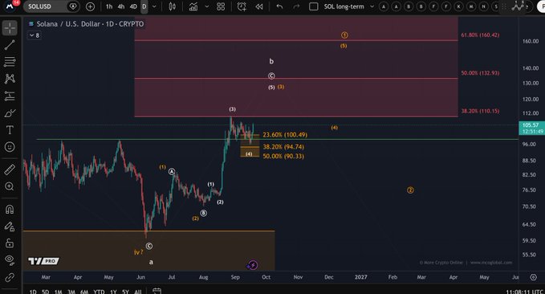Screen dimensions: 545x294
Task: Set range to 5Y
Action: 125,292
